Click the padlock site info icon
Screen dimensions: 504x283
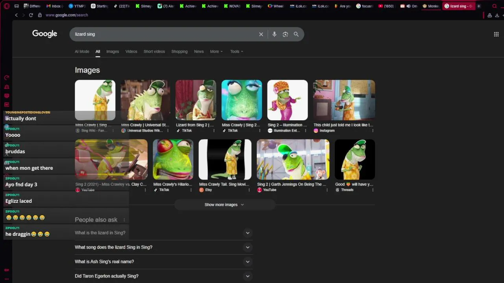[40, 15]
